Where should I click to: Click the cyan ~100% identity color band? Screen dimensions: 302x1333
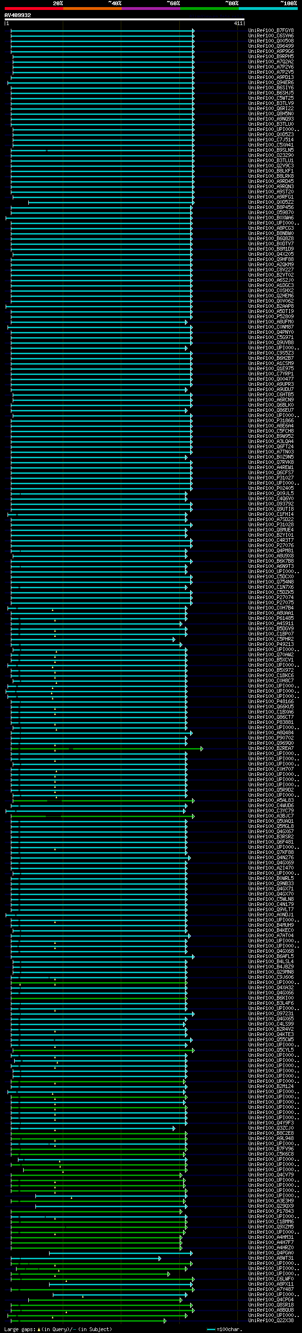pos(268,9)
